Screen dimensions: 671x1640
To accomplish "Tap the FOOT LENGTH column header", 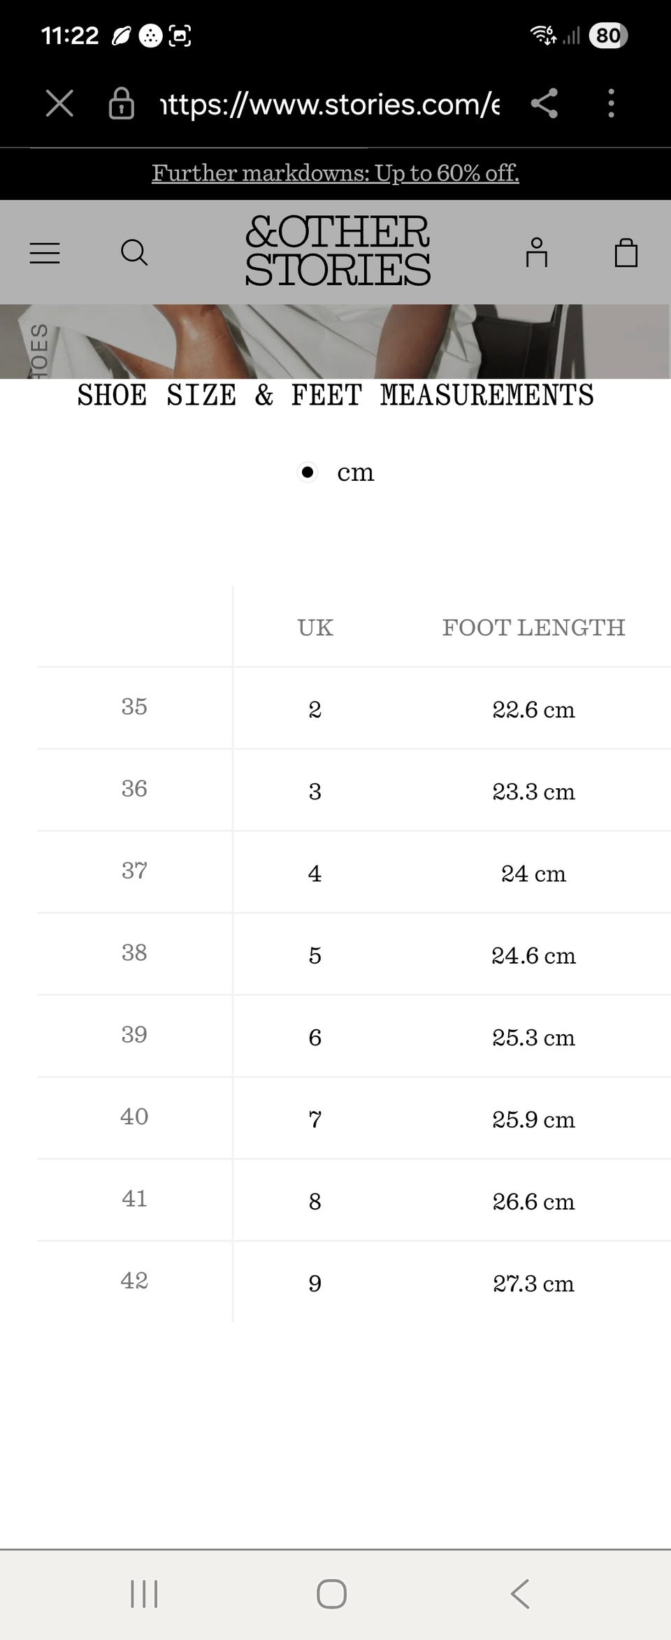I will click(x=533, y=627).
